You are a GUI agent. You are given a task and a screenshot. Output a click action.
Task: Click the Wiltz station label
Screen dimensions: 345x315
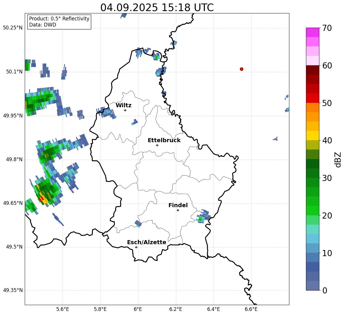(x=124, y=105)
